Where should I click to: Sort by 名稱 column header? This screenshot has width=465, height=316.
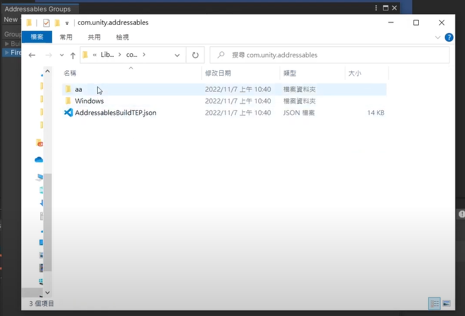pyautogui.click(x=70, y=73)
